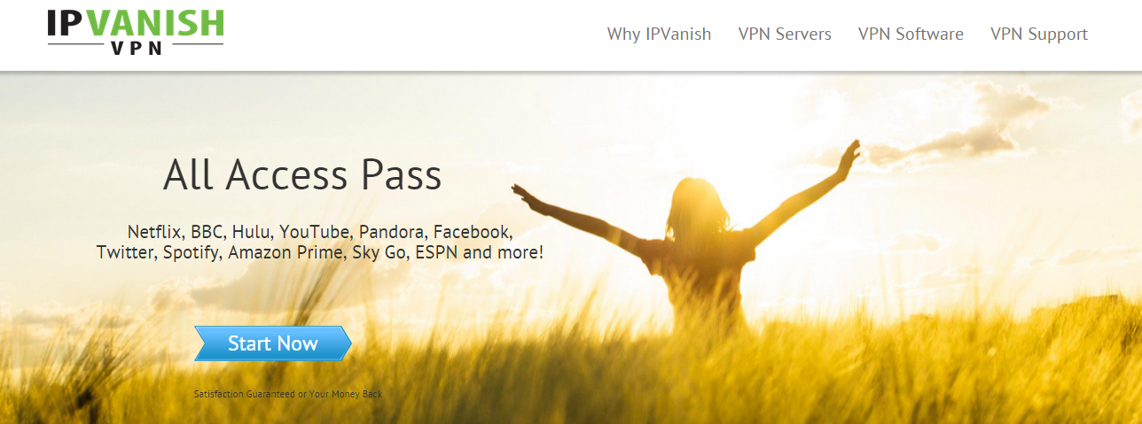Image resolution: width=1142 pixels, height=424 pixels.
Task: Click Satisfaction Guaranteed or Your Money Back text
Action: tap(288, 394)
